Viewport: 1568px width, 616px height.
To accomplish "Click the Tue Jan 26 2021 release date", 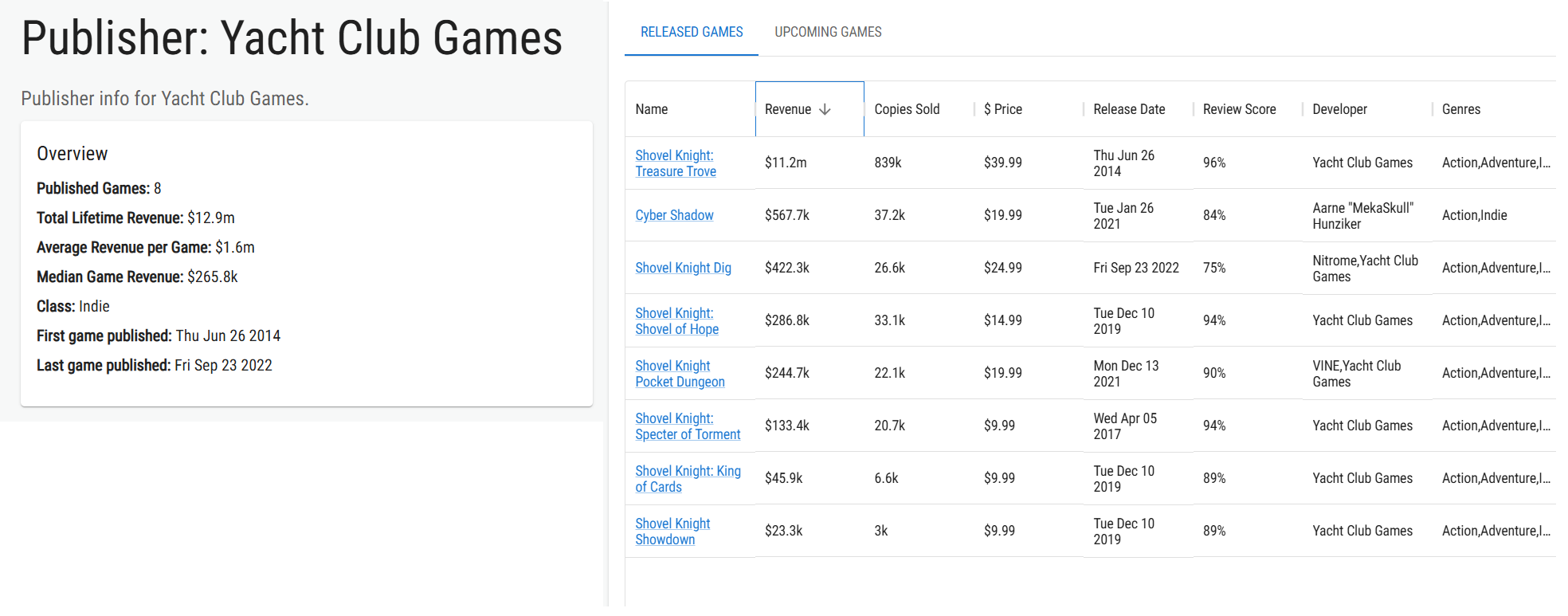I will (1139, 215).
